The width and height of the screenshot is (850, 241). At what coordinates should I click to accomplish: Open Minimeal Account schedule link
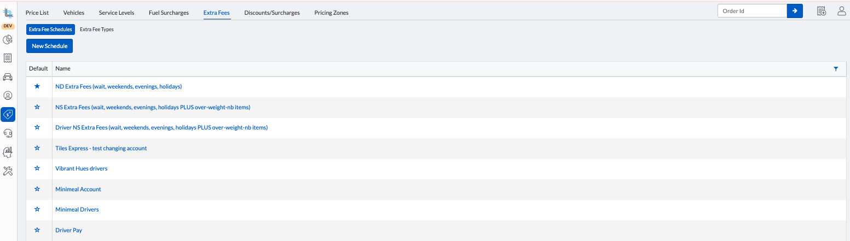pyautogui.click(x=78, y=189)
